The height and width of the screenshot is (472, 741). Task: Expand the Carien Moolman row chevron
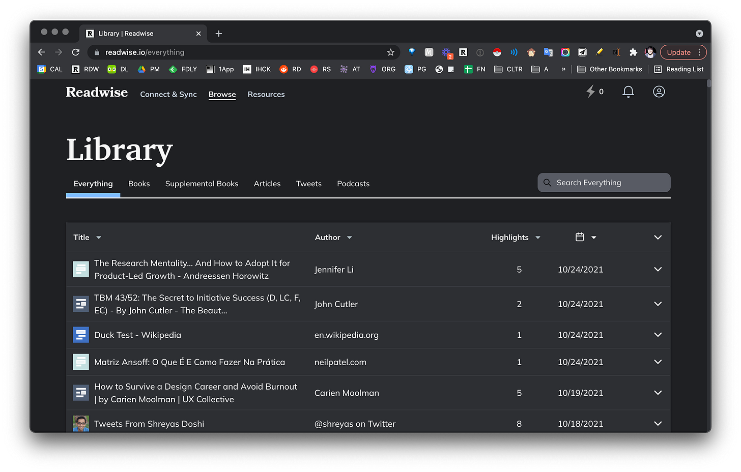coord(658,393)
